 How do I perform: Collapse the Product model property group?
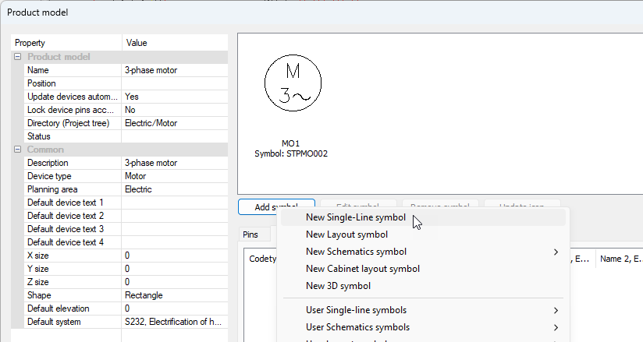tap(17, 57)
